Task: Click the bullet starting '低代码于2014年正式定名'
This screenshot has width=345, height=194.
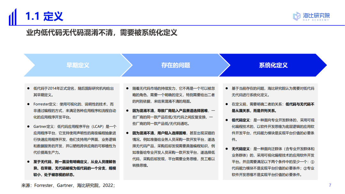Action: (x=73, y=92)
